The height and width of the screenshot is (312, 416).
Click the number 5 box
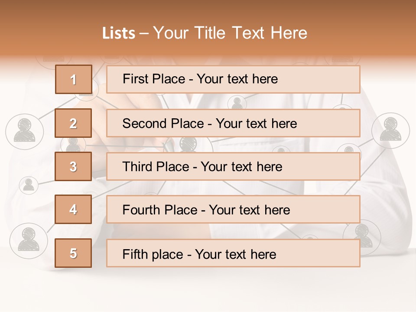click(x=73, y=253)
